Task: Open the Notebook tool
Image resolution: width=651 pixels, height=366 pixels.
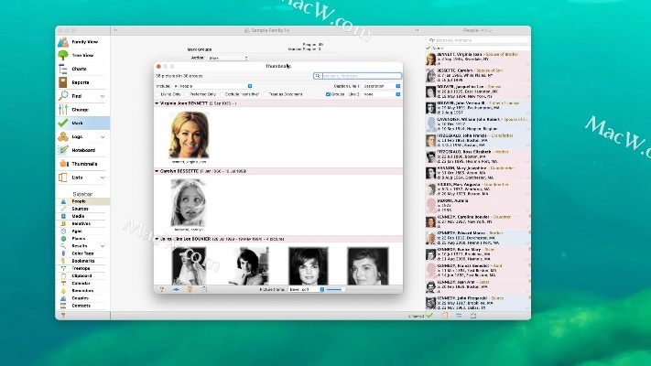Action: point(81,150)
